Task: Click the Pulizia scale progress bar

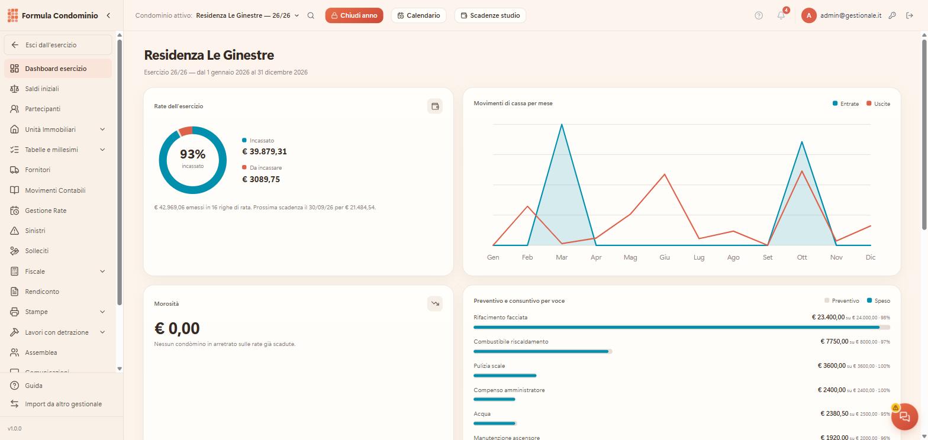Action: 505,376
